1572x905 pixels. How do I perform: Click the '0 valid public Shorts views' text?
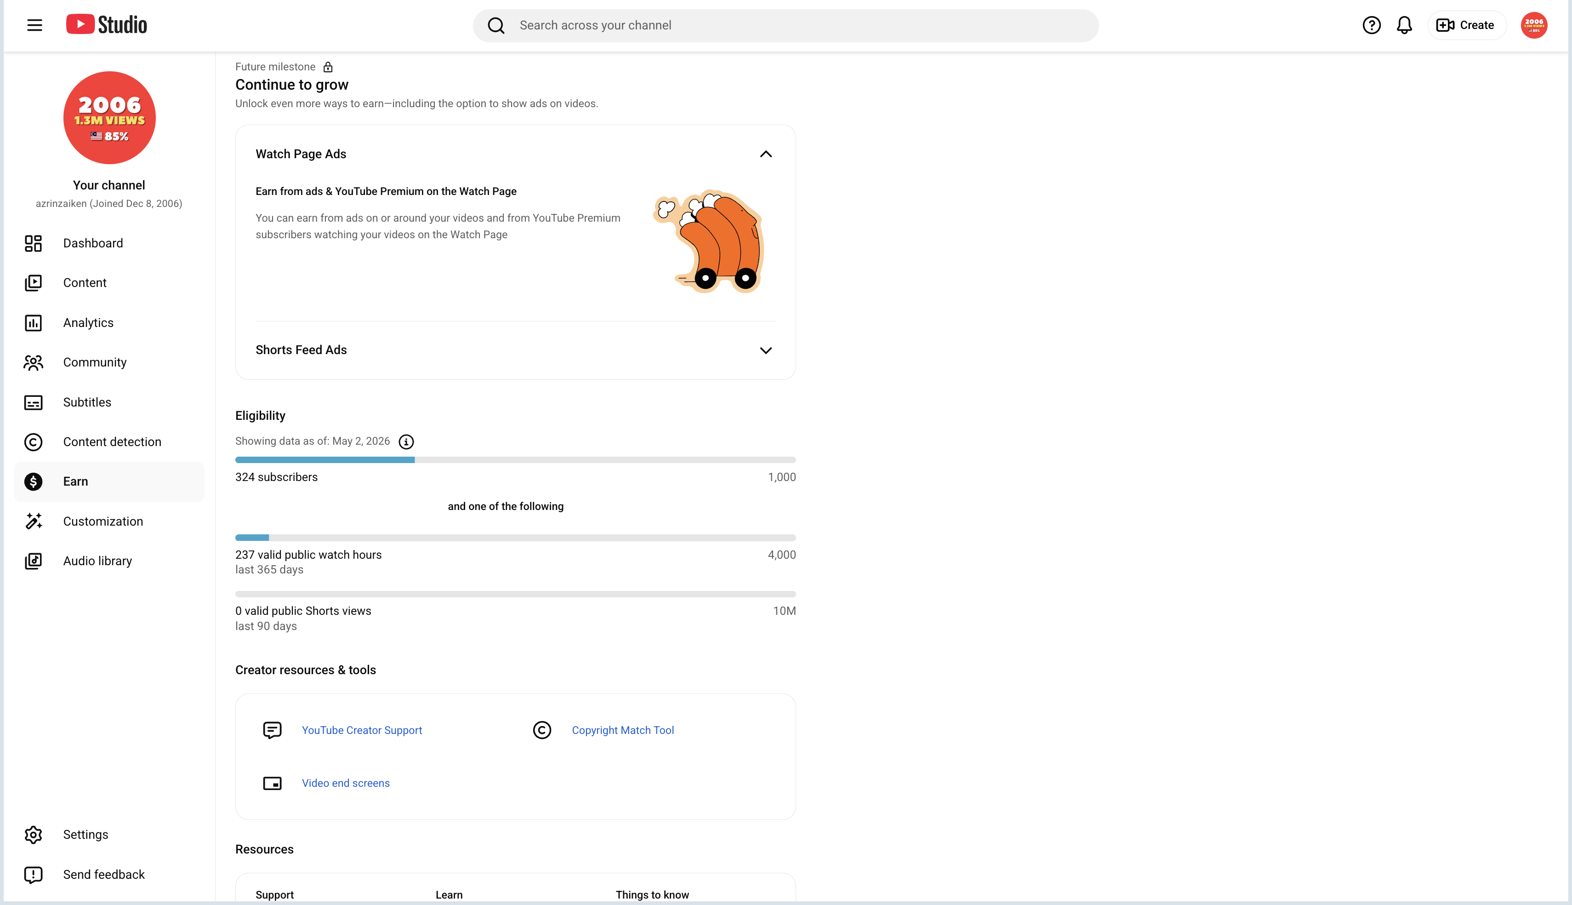(303, 611)
